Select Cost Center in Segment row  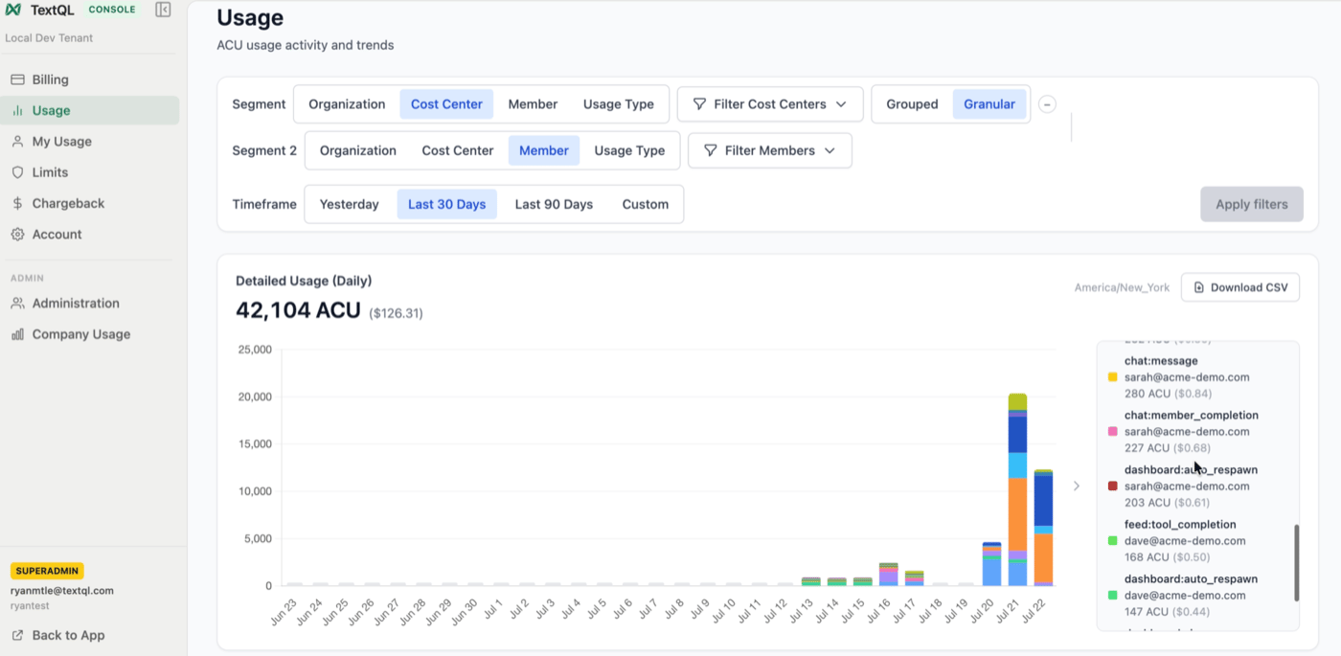(x=446, y=104)
